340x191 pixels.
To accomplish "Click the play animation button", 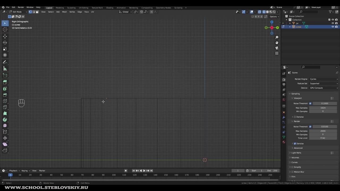I will [x=144, y=171].
